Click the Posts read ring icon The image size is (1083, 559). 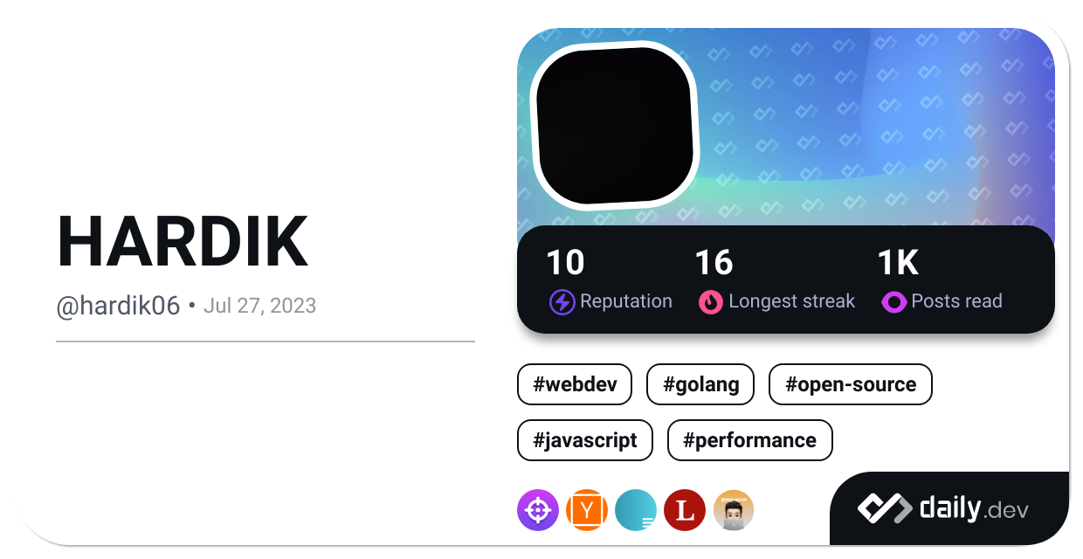pos(893,302)
